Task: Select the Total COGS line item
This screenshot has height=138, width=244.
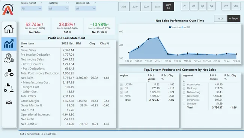Action: [28, 96]
